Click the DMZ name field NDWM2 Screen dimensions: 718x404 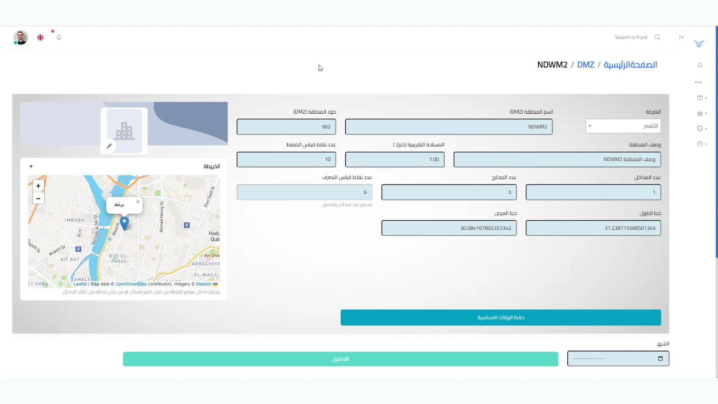pos(449,127)
